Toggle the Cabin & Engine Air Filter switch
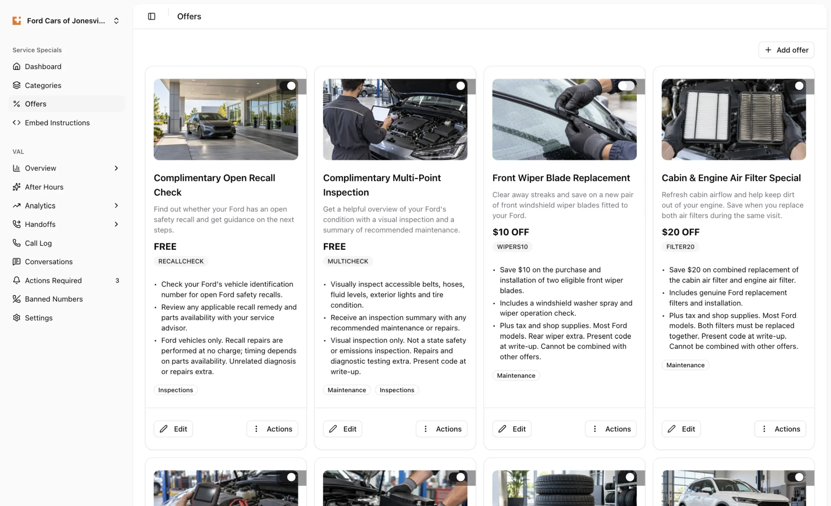831x506 pixels. pyautogui.click(x=796, y=86)
